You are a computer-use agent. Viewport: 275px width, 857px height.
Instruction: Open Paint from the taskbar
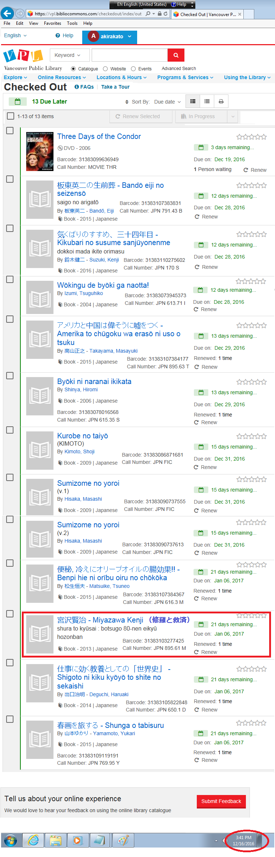click(123, 841)
